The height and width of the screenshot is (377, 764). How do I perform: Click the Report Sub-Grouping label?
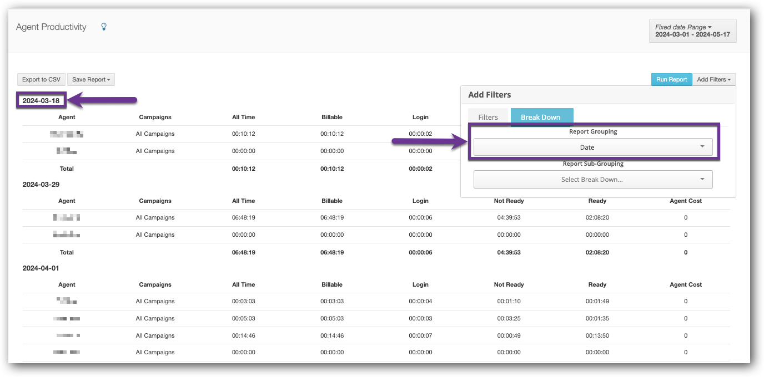593,164
